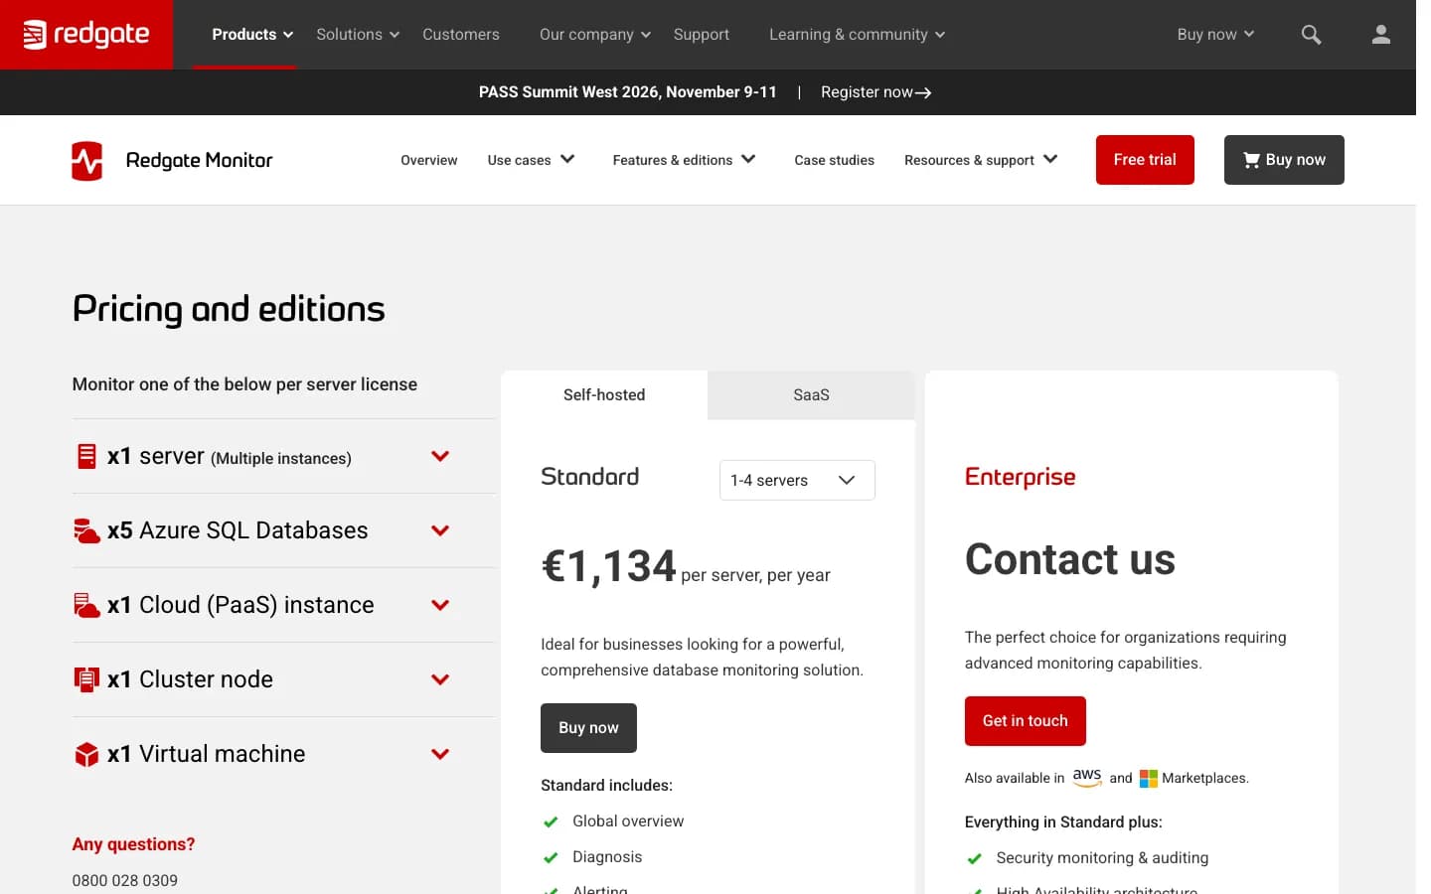Click the phone number 0800 028 0309
The height and width of the screenshot is (894, 1431).
125,881
